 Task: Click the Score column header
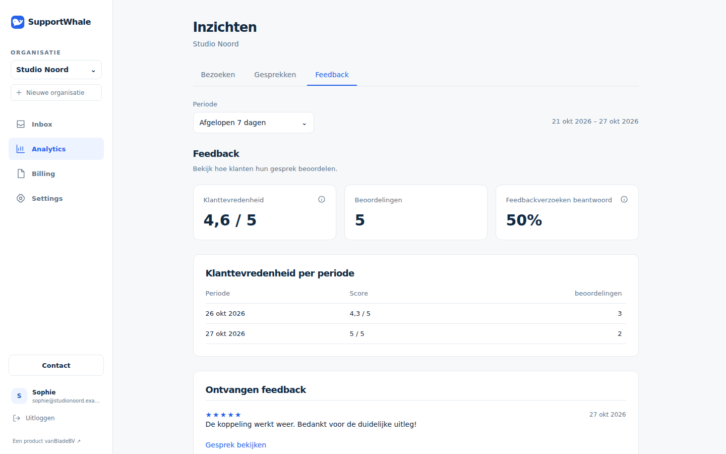tap(359, 294)
